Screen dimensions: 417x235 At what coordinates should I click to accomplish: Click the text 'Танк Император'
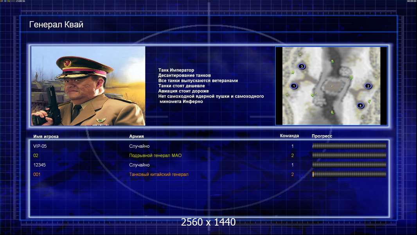point(176,70)
